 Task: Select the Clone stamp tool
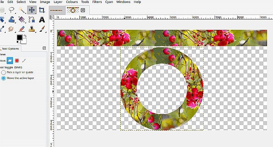pyautogui.click(x=32, y=29)
